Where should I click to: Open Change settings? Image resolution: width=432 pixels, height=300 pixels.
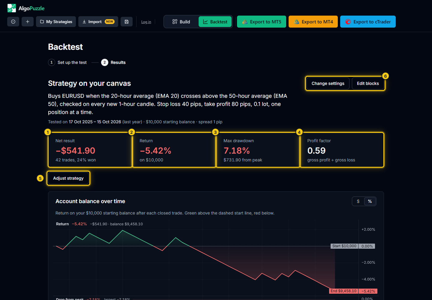click(328, 83)
